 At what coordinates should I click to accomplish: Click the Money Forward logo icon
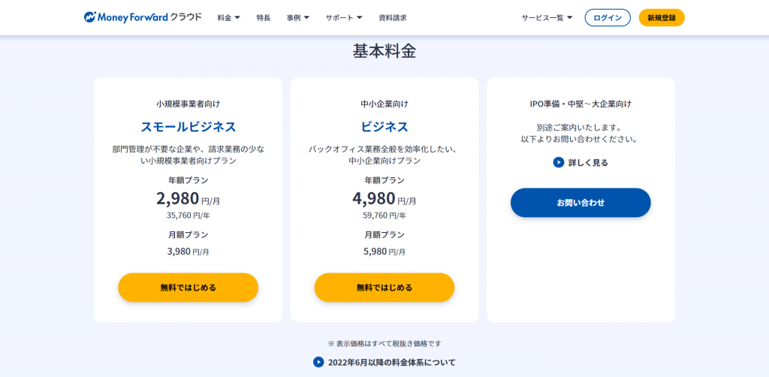[x=90, y=17]
